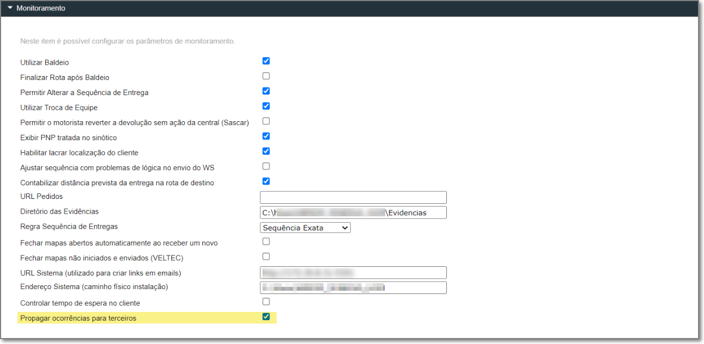Enable Finalizar Rota após Baldeio
The image size is (704, 344).
[x=266, y=76]
